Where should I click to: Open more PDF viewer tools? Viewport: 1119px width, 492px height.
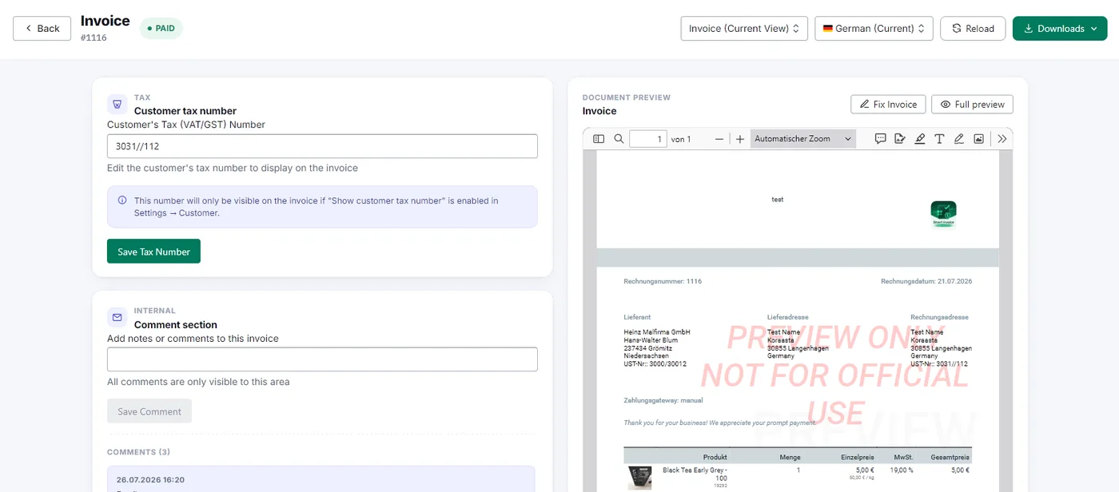[x=1002, y=139]
